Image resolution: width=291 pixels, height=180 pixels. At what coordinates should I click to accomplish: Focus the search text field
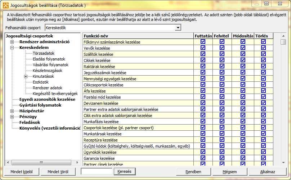(x=97, y=171)
